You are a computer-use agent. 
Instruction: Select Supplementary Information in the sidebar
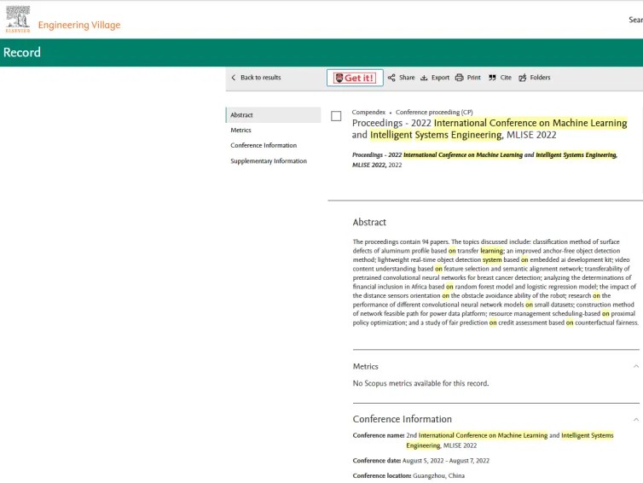[269, 161]
